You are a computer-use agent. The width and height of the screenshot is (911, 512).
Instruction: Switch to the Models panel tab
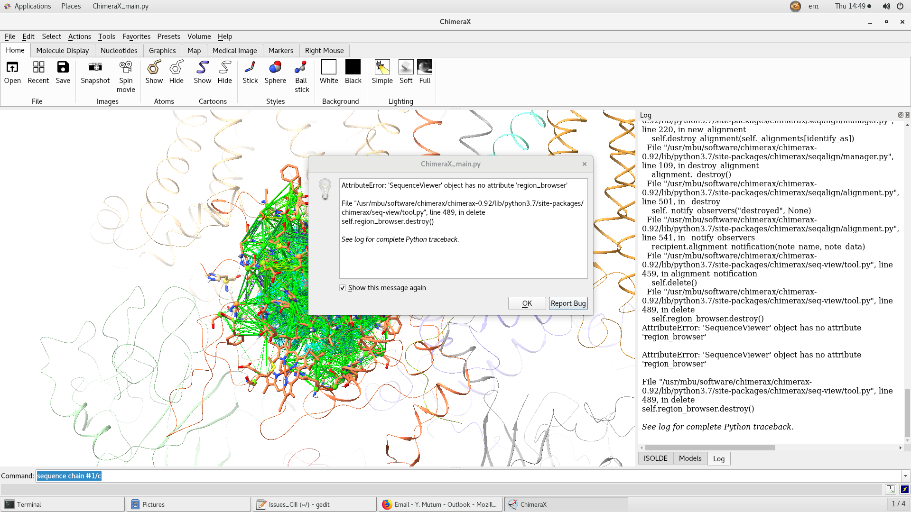click(690, 458)
